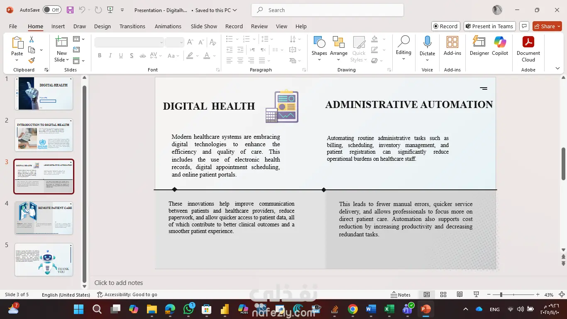
Task: Switch to Slide Sorter view
Action: (443, 294)
